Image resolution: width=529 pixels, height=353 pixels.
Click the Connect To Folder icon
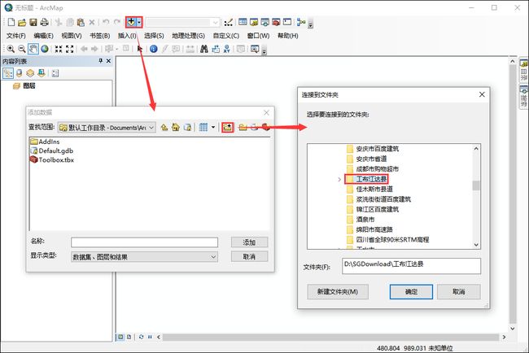pyautogui.click(x=227, y=127)
